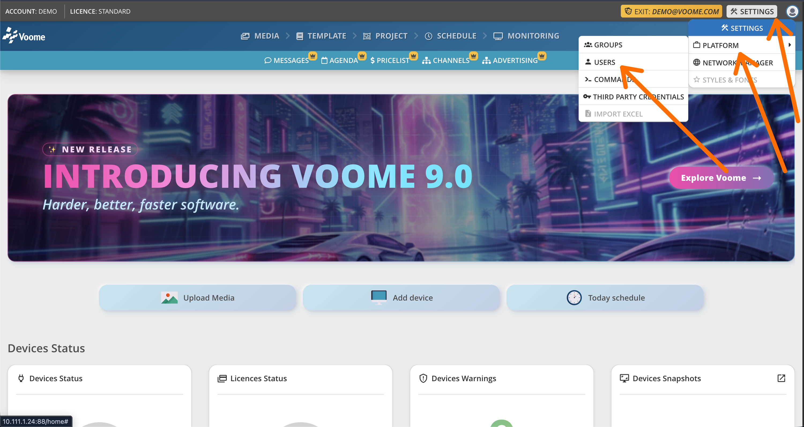
Task: Click the Account: Demo label
Action: tap(31, 12)
